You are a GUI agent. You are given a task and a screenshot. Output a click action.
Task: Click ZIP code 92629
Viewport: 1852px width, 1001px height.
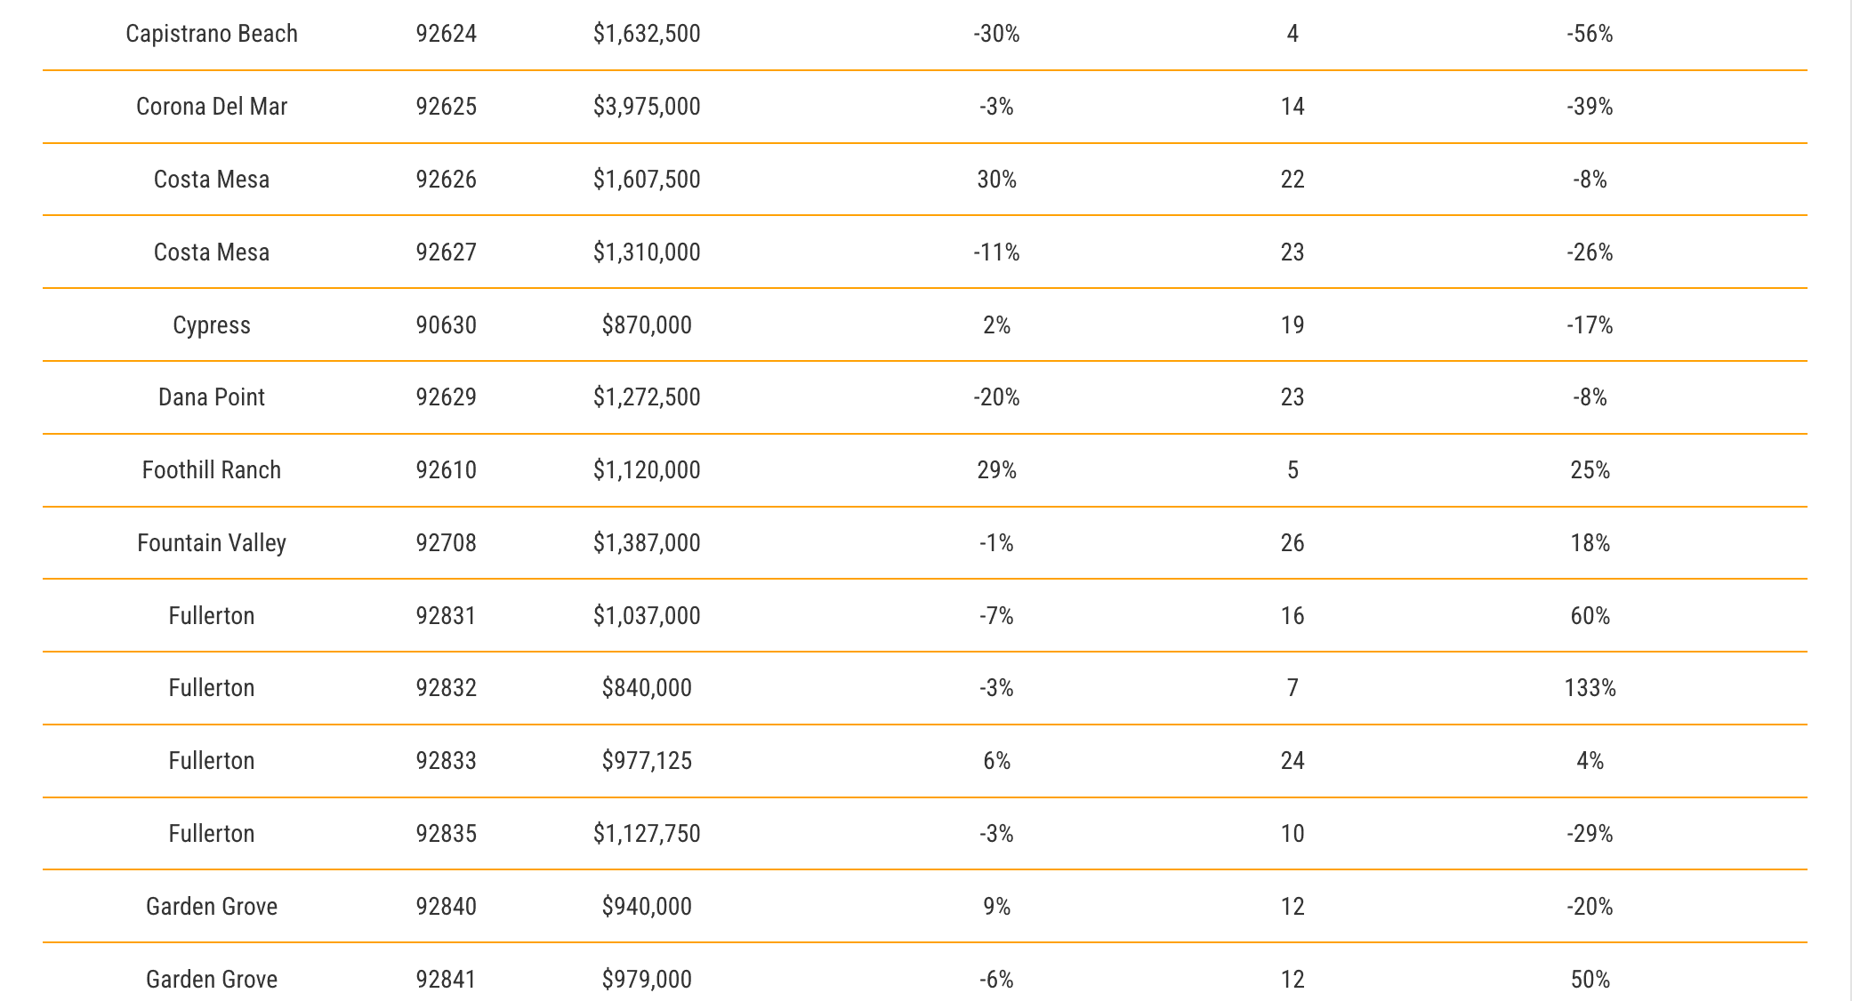(x=446, y=397)
